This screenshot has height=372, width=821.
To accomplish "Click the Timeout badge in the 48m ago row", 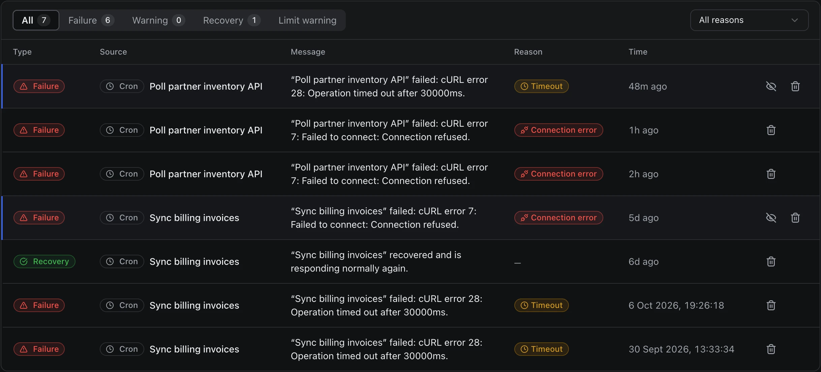I will (x=541, y=86).
